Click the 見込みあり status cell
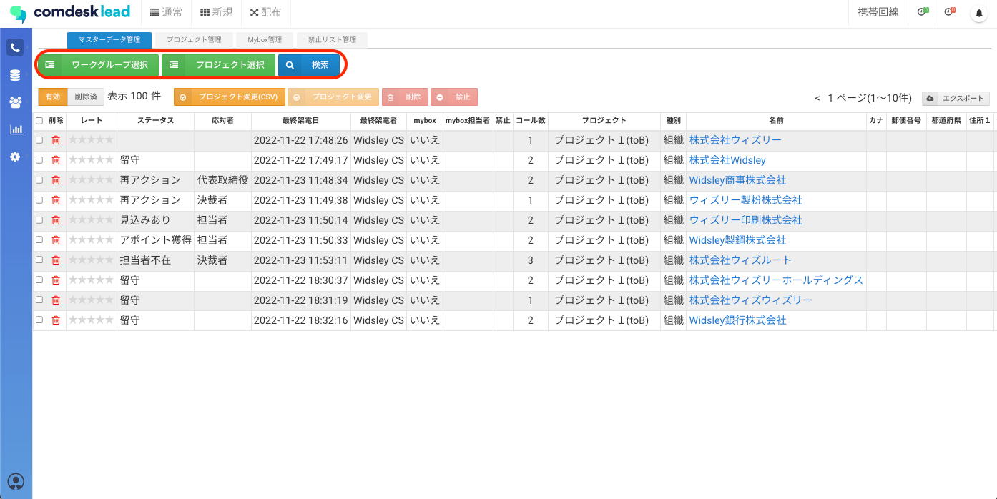The width and height of the screenshot is (997, 499). coord(156,220)
